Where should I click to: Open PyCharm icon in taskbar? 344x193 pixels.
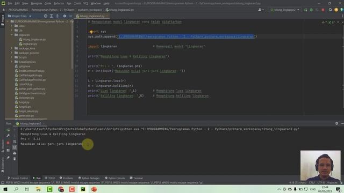pyautogui.click(x=83, y=189)
